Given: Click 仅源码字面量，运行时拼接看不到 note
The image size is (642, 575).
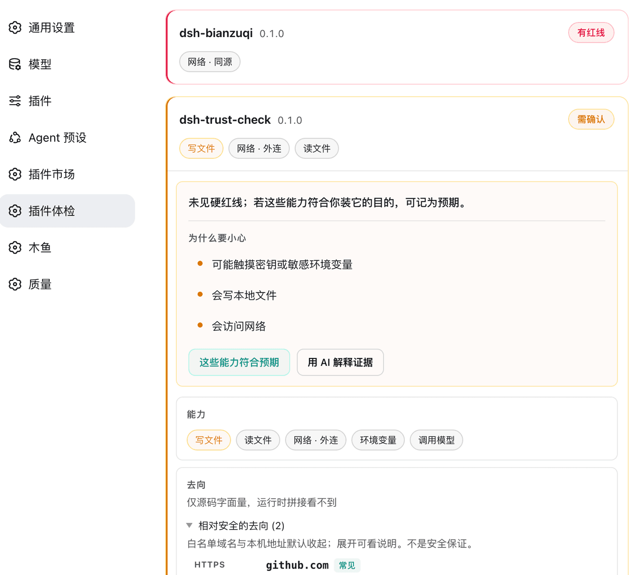Looking at the screenshot, I should pos(262,502).
